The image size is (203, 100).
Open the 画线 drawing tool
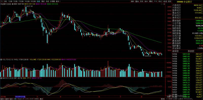150,2
